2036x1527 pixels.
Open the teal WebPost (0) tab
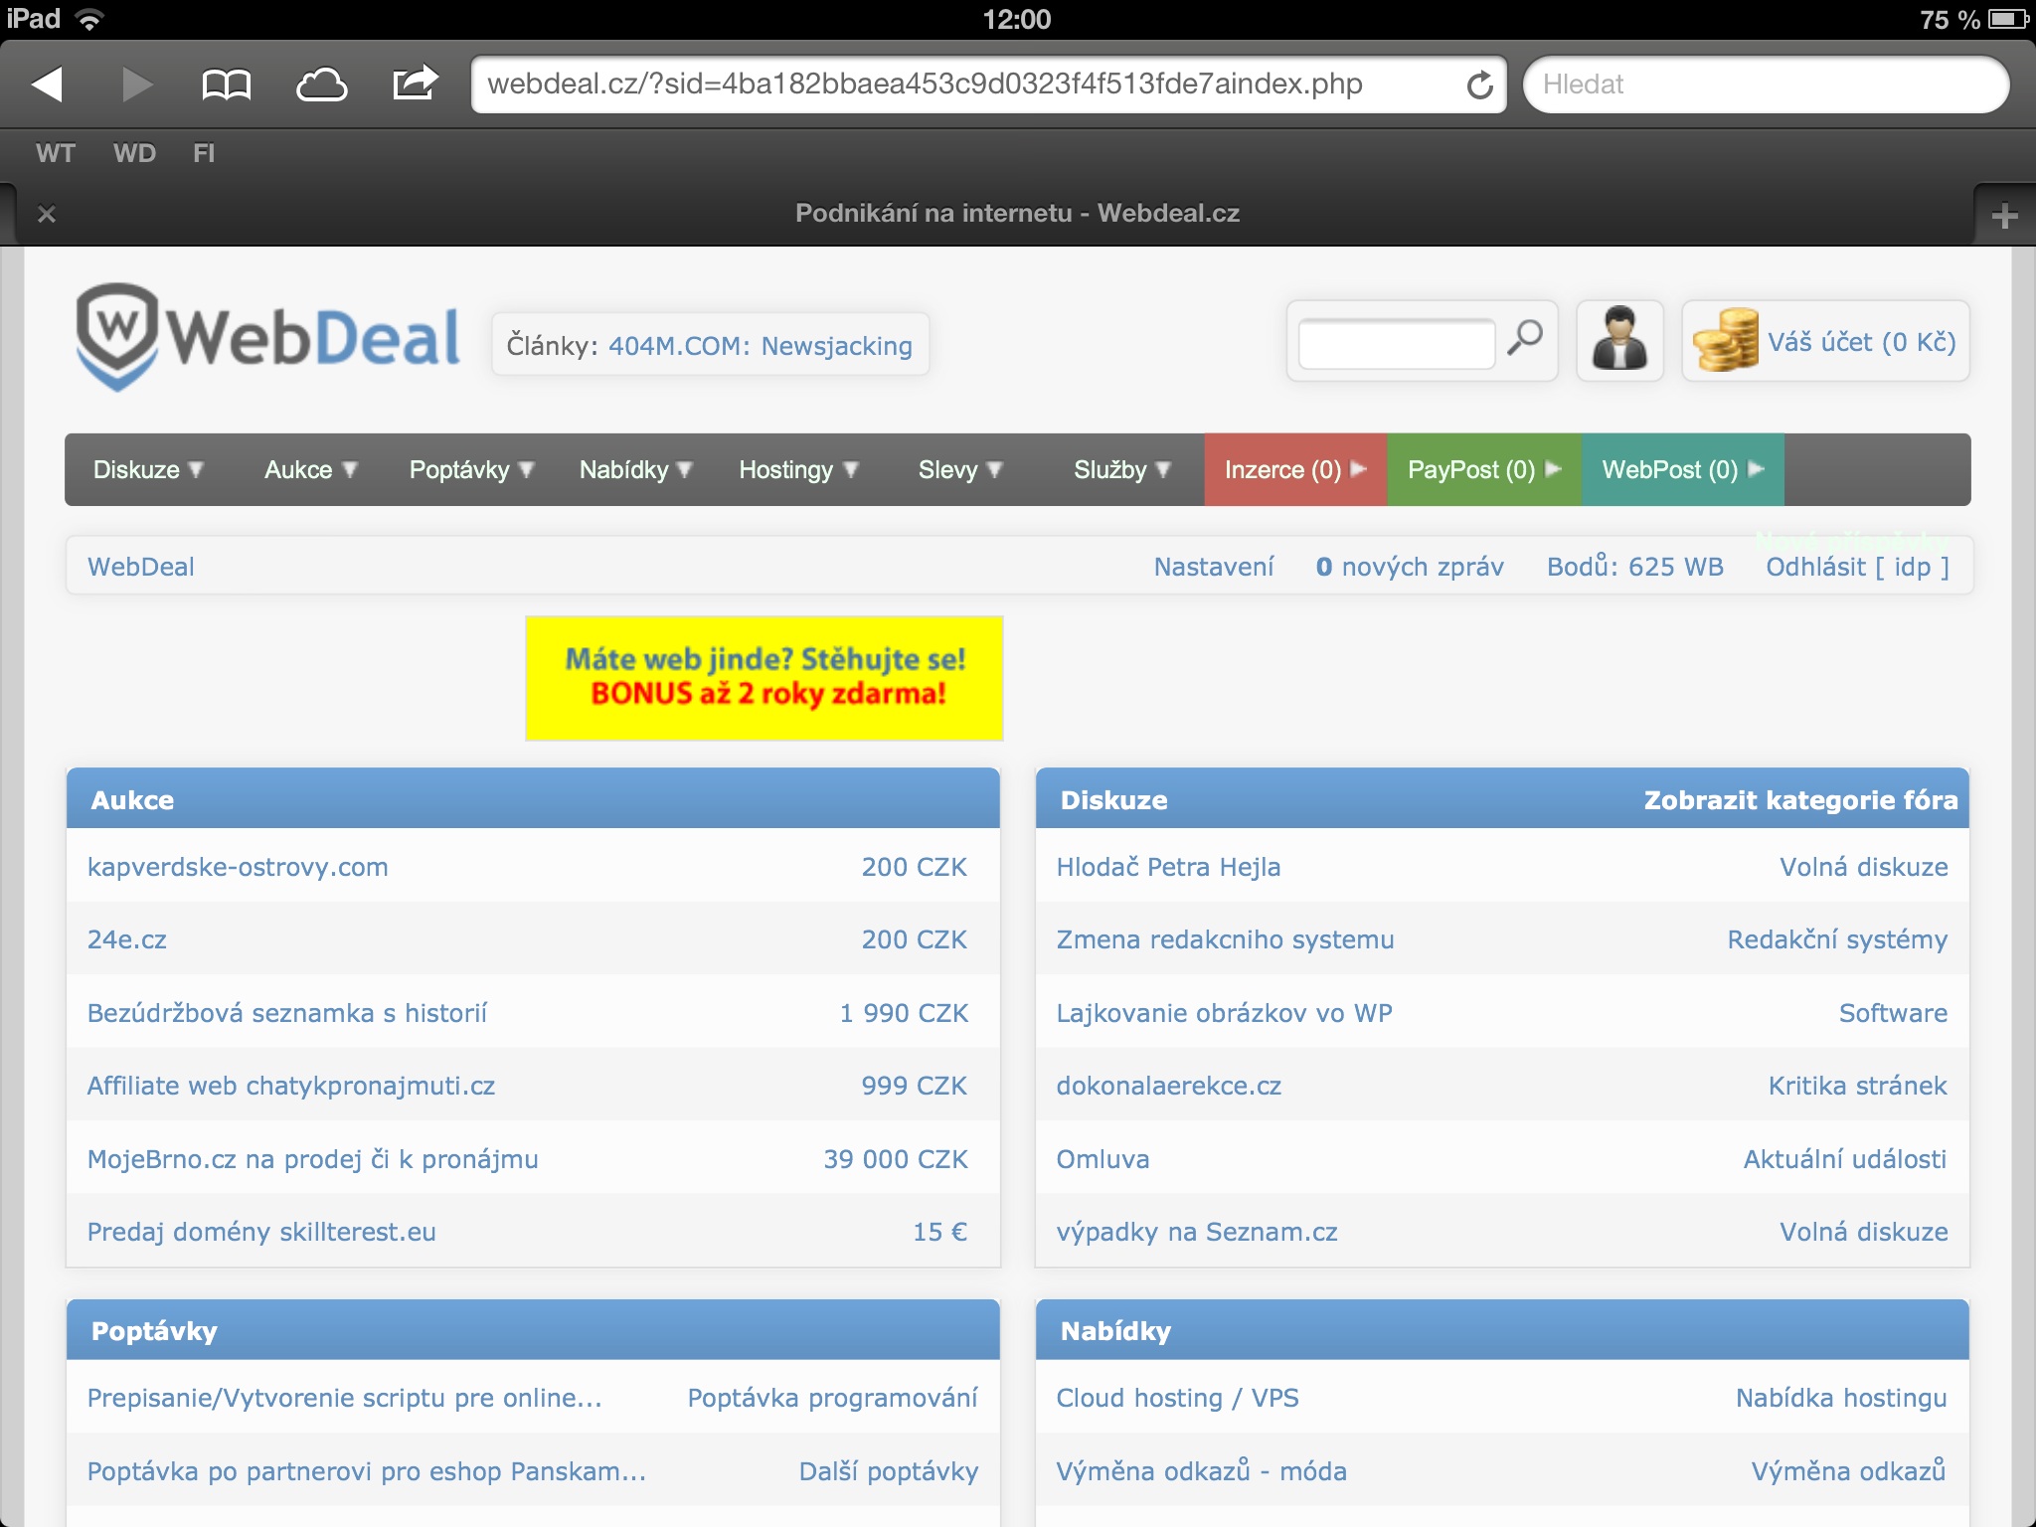[x=1682, y=469]
